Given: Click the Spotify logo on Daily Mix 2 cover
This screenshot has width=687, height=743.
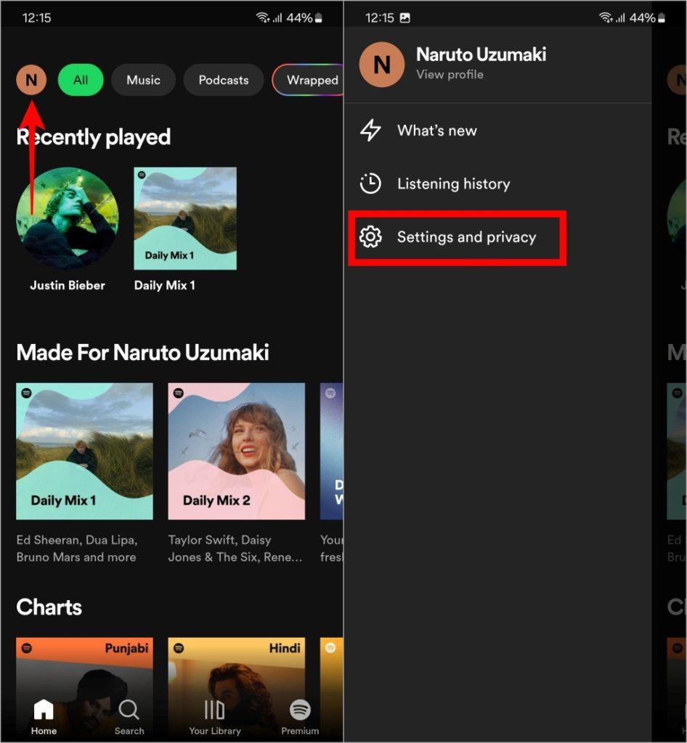Looking at the screenshot, I should [178, 393].
